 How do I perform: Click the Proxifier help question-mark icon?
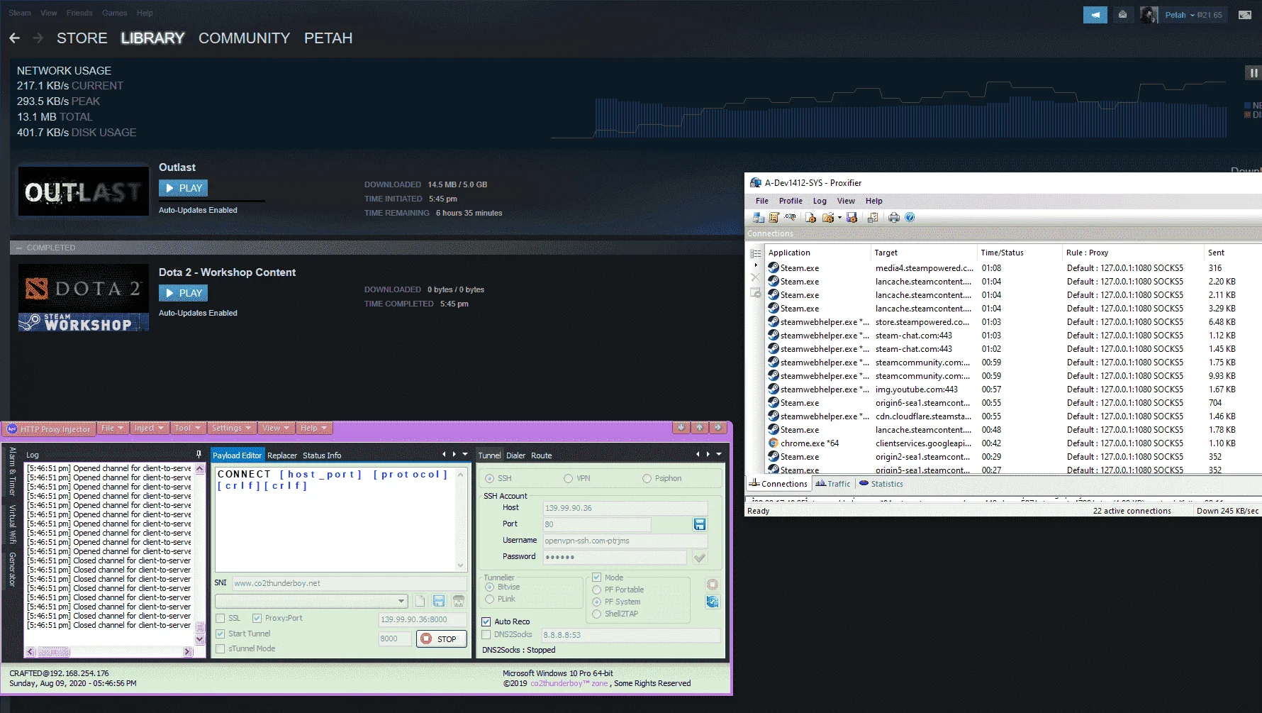(910, 218)
